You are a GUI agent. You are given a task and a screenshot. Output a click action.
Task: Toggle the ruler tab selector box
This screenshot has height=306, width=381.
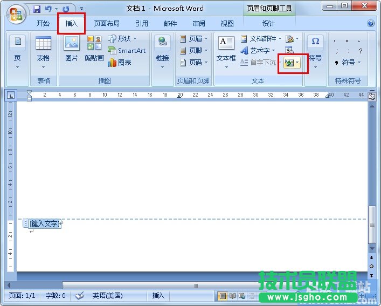click(11, 95)
